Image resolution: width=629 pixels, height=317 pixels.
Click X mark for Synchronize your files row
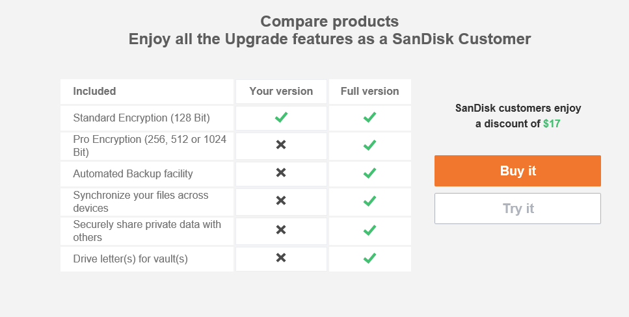(281, 200)
